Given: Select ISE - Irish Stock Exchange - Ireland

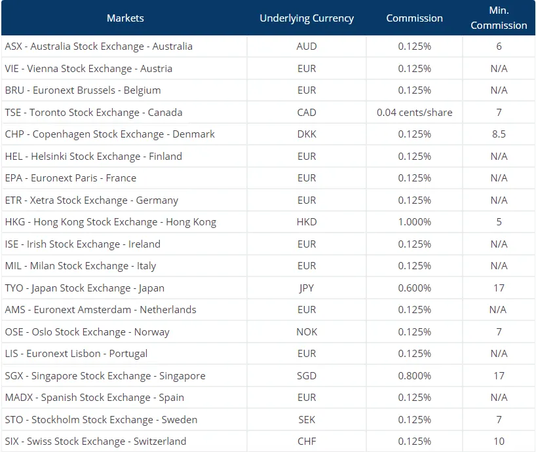Looking at the screenshot, I should coord(83,244).
